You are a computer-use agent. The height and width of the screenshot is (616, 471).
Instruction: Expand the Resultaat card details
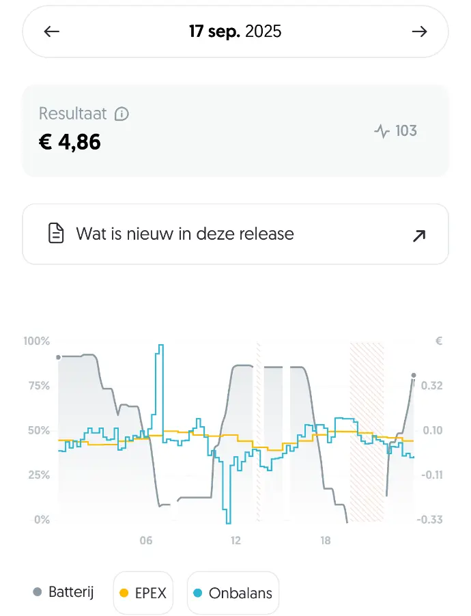pos(235,130)
